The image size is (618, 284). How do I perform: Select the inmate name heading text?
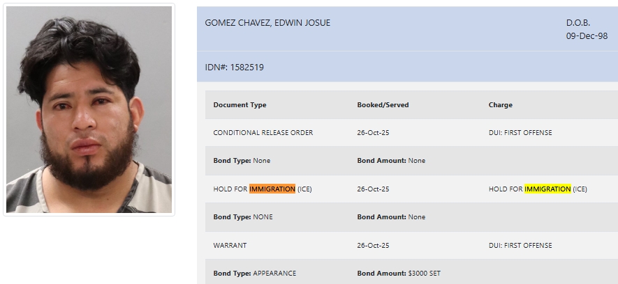(x=267, y=23)
